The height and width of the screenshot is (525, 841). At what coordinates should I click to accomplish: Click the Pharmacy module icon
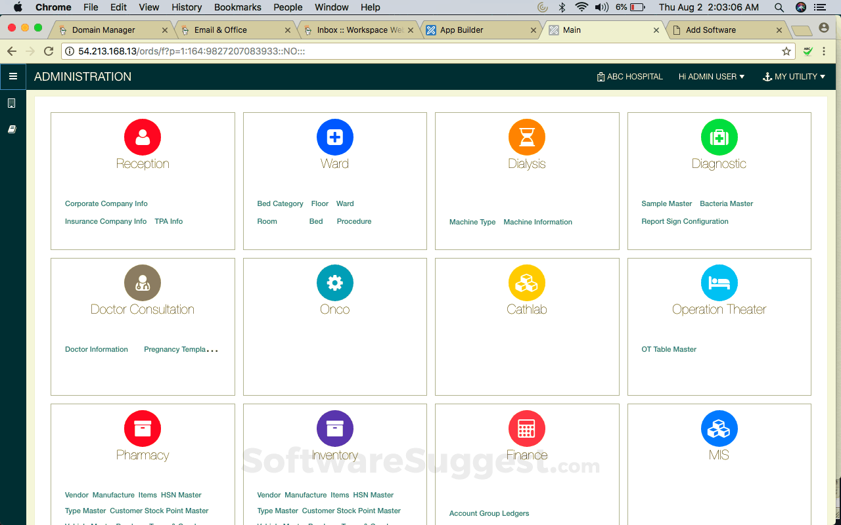click(143, 428)
